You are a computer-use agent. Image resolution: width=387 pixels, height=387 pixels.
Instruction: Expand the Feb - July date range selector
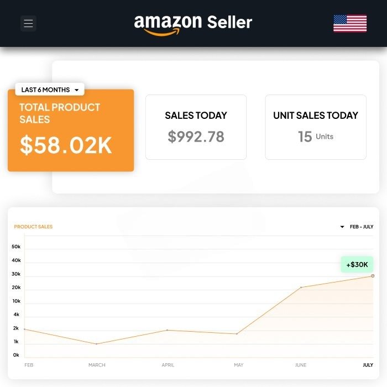pos(357,227)
